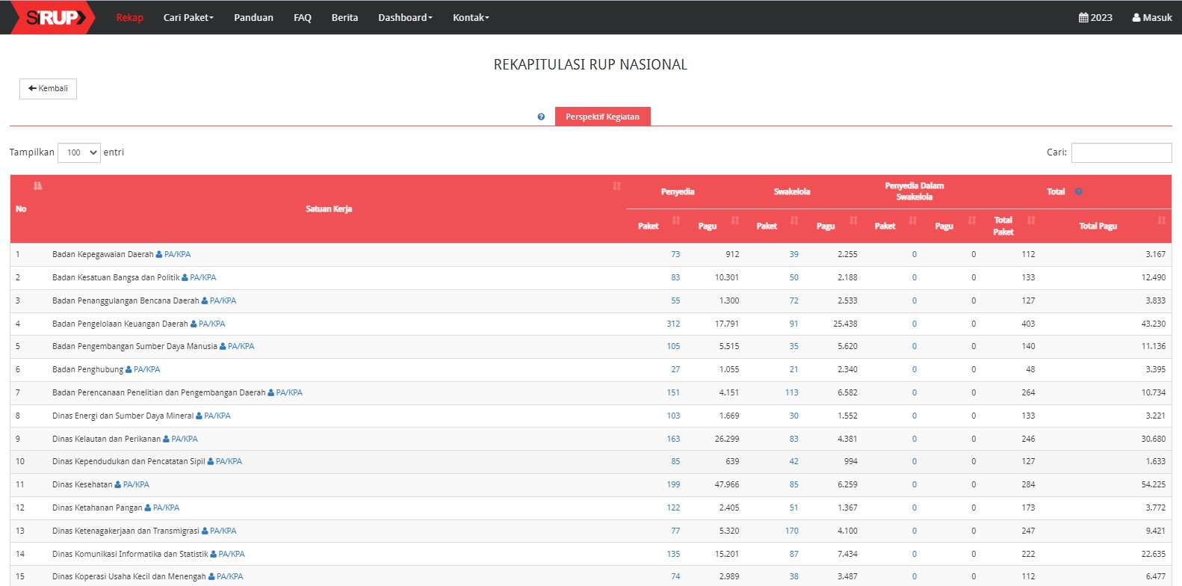Click Penyedia Pagu value 47.966

727,484
